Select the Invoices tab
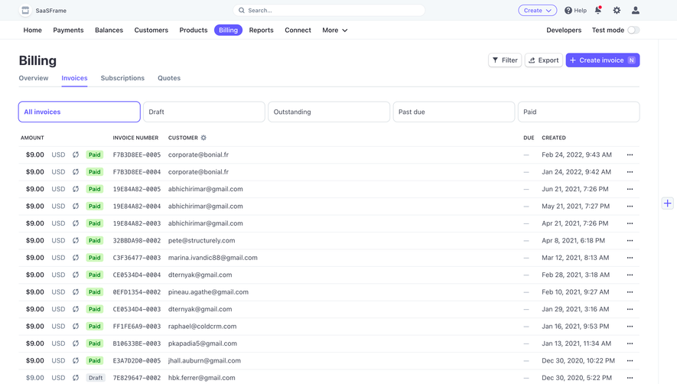 pos(74,78)
